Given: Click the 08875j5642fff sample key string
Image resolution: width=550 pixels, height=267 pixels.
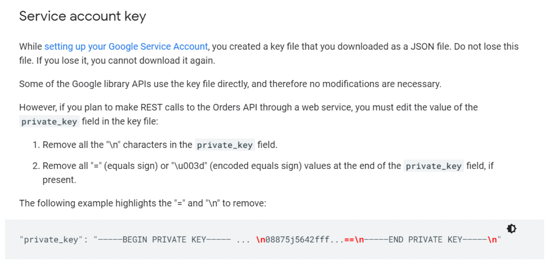Looking at the screenshot, I should (x=297, y=240).
